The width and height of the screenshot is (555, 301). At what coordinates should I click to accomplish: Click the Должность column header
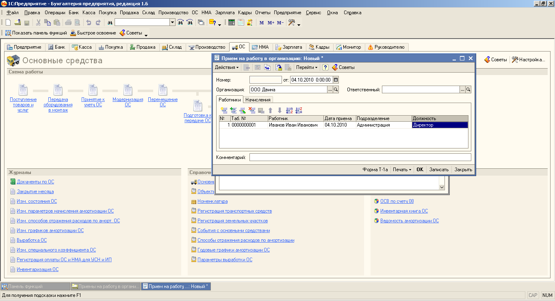pos(440,118)
